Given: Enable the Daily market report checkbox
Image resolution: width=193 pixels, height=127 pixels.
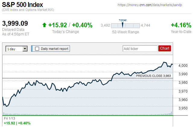Looking at the screenshot, I should [37, 48].
